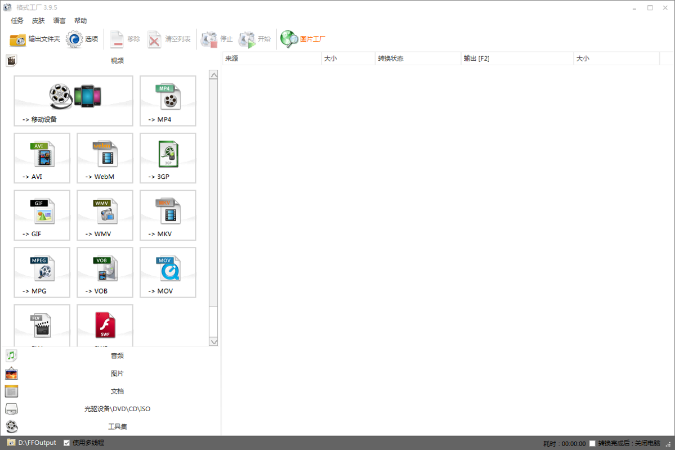Viewport: 675px width, 450px height.
Task: Select the MOV conversion icon
Action: (x=168, y=273)
